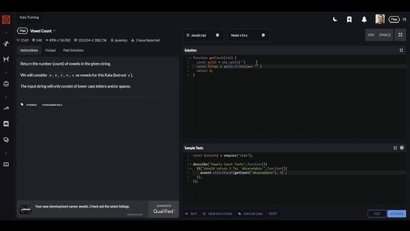Collapse the describe block fold arrow

(x=190, y=164)
